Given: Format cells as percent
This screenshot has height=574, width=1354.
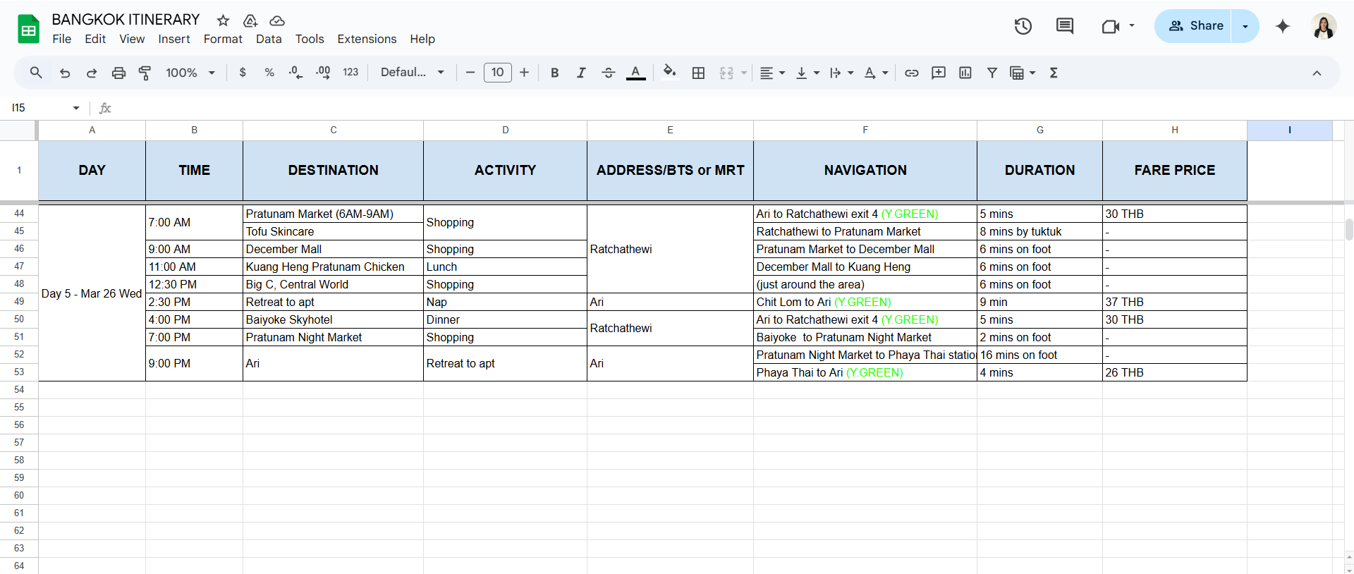Looking at the screenshot, I should [269, 73].
